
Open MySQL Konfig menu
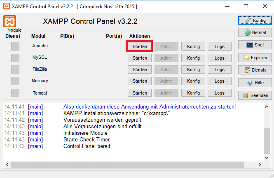[x=193, y=58]
